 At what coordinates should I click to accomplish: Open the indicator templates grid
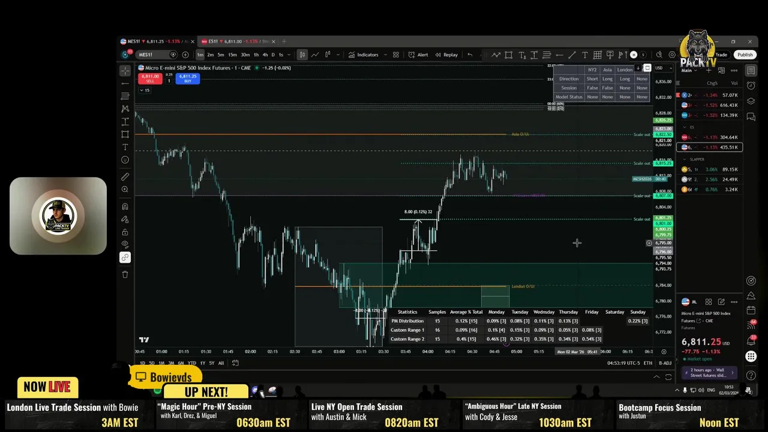[396, 55]
